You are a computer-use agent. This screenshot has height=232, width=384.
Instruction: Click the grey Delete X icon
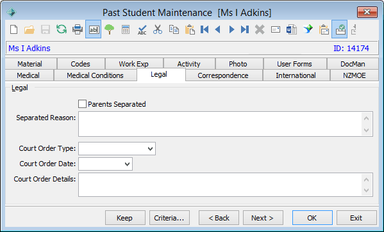pyautogui.click(x=260, y=29)
